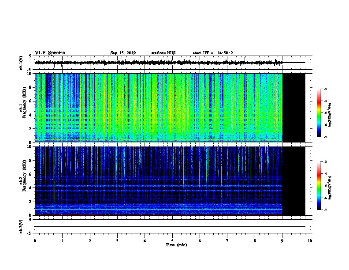Click the ch.2 "Frequency (kHz)" axis label
Image resolution: width=349 pixels, height=270 pixels.
(24, 176)
